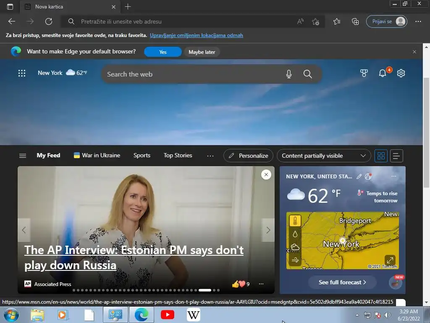Open page settings gear icon

(401, 73)
